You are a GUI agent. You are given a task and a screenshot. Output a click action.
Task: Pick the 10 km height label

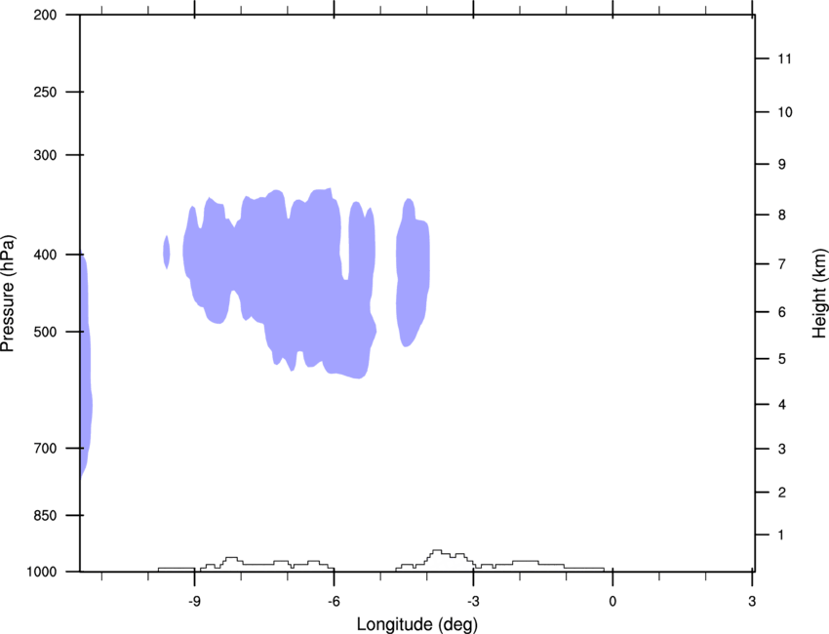(785, 112)
